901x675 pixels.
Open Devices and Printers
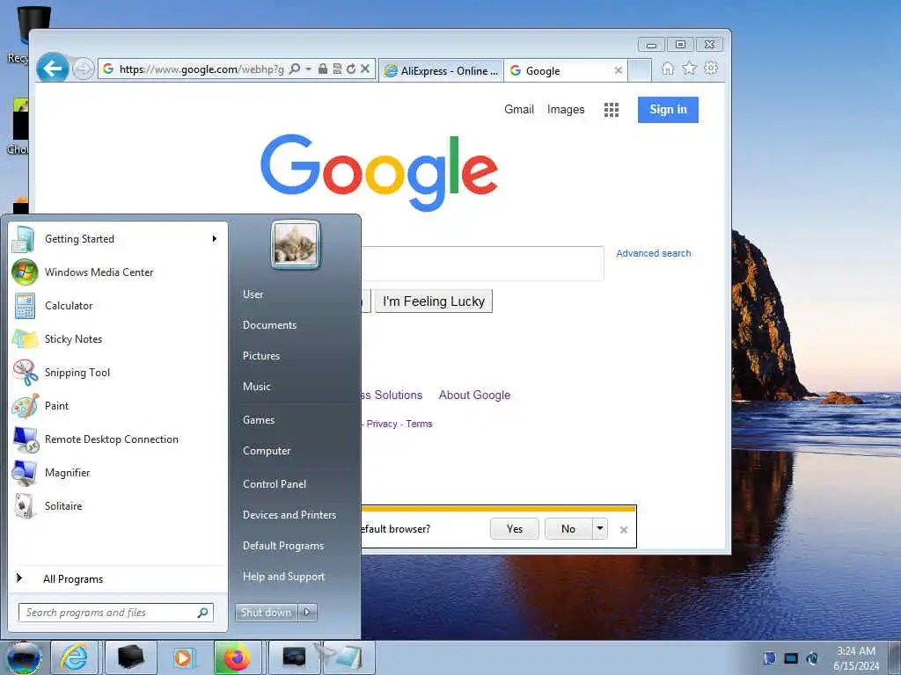point(289,515)
